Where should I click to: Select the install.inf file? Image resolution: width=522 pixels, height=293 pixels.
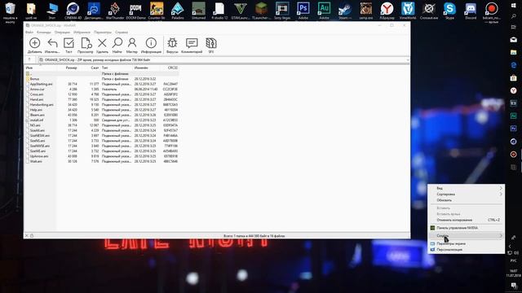pos(102,120)
